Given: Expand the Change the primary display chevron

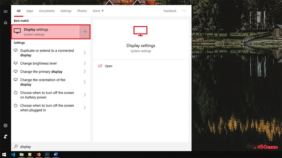Looking at the screenshot, I should 85,71.
